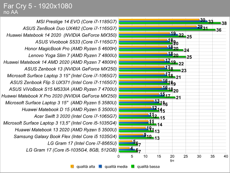Viewport: 230px width, 173px height.
Task: Click the 'qualità bassa' legend label
Action: pos(148,166)
